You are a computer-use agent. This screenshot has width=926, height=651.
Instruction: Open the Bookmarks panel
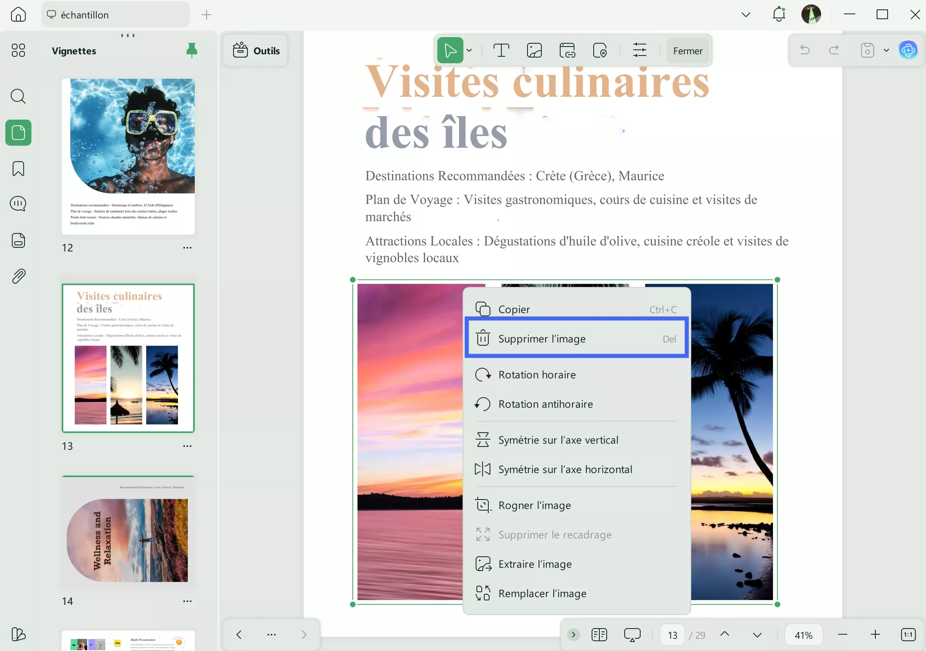(18, 169)
